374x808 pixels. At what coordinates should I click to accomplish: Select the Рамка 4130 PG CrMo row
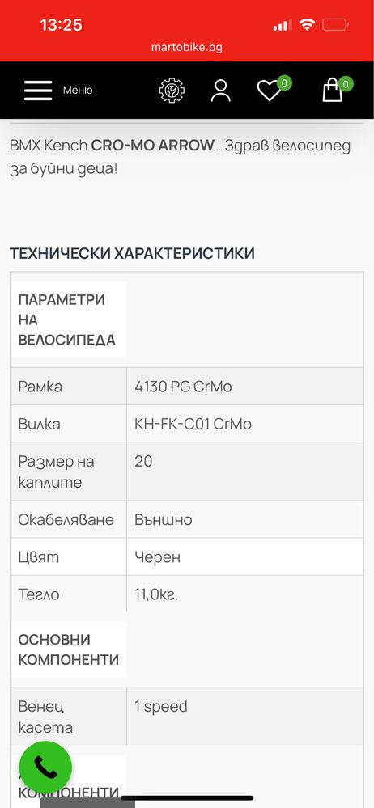coord(187,387)
